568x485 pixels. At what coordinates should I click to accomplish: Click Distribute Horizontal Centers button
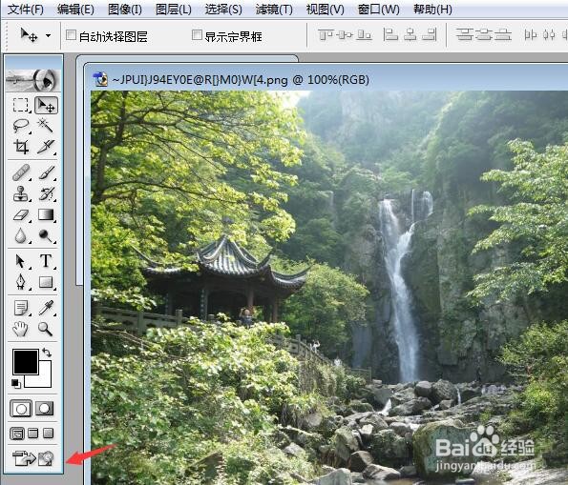tap(549, 35)
